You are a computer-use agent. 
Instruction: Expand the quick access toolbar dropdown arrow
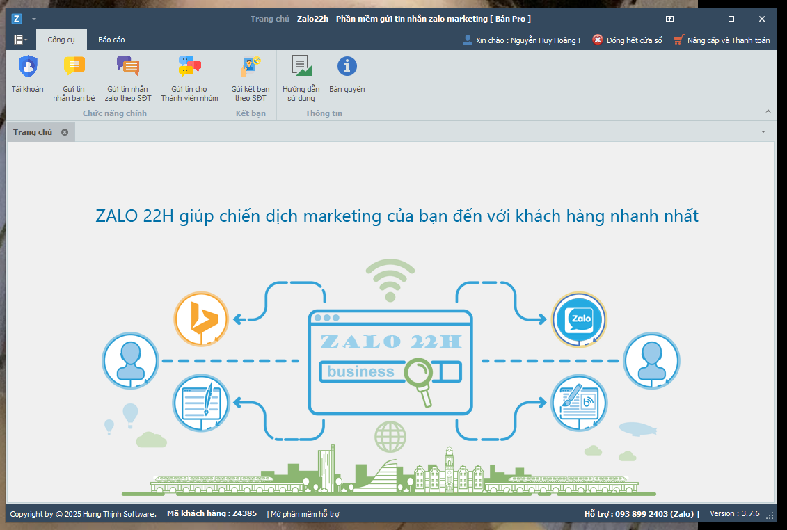[34, 19]
